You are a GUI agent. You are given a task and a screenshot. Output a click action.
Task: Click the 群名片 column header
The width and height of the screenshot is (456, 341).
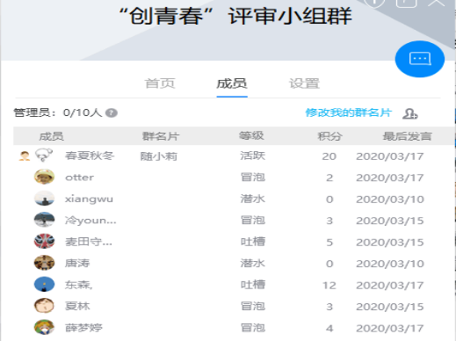[x=161, y=136]
